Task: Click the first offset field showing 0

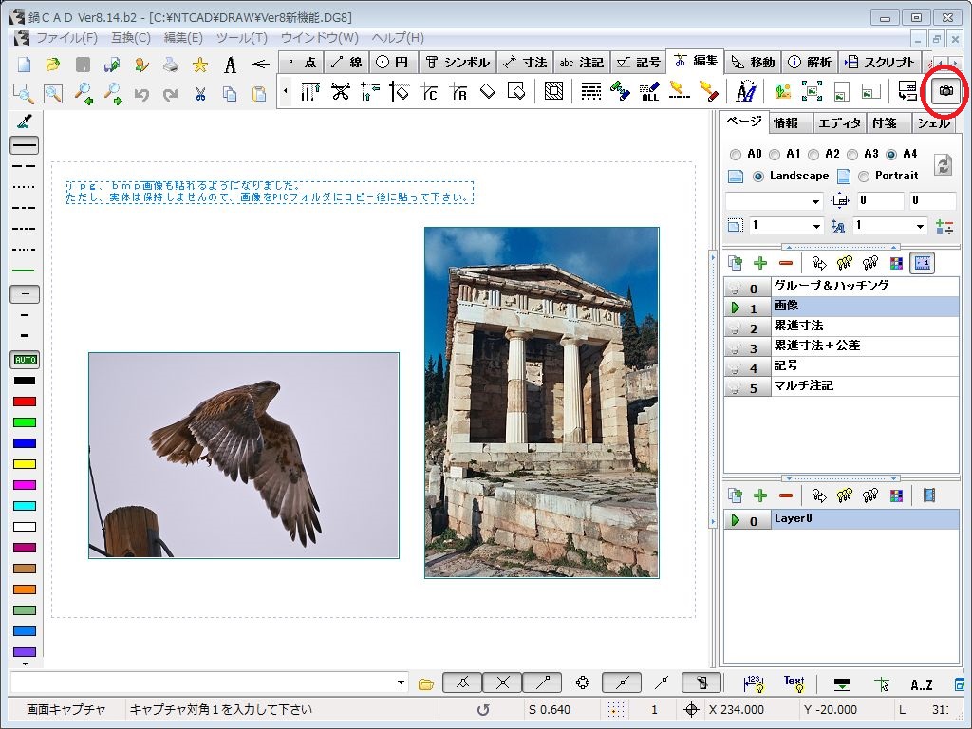Action: 880,201
